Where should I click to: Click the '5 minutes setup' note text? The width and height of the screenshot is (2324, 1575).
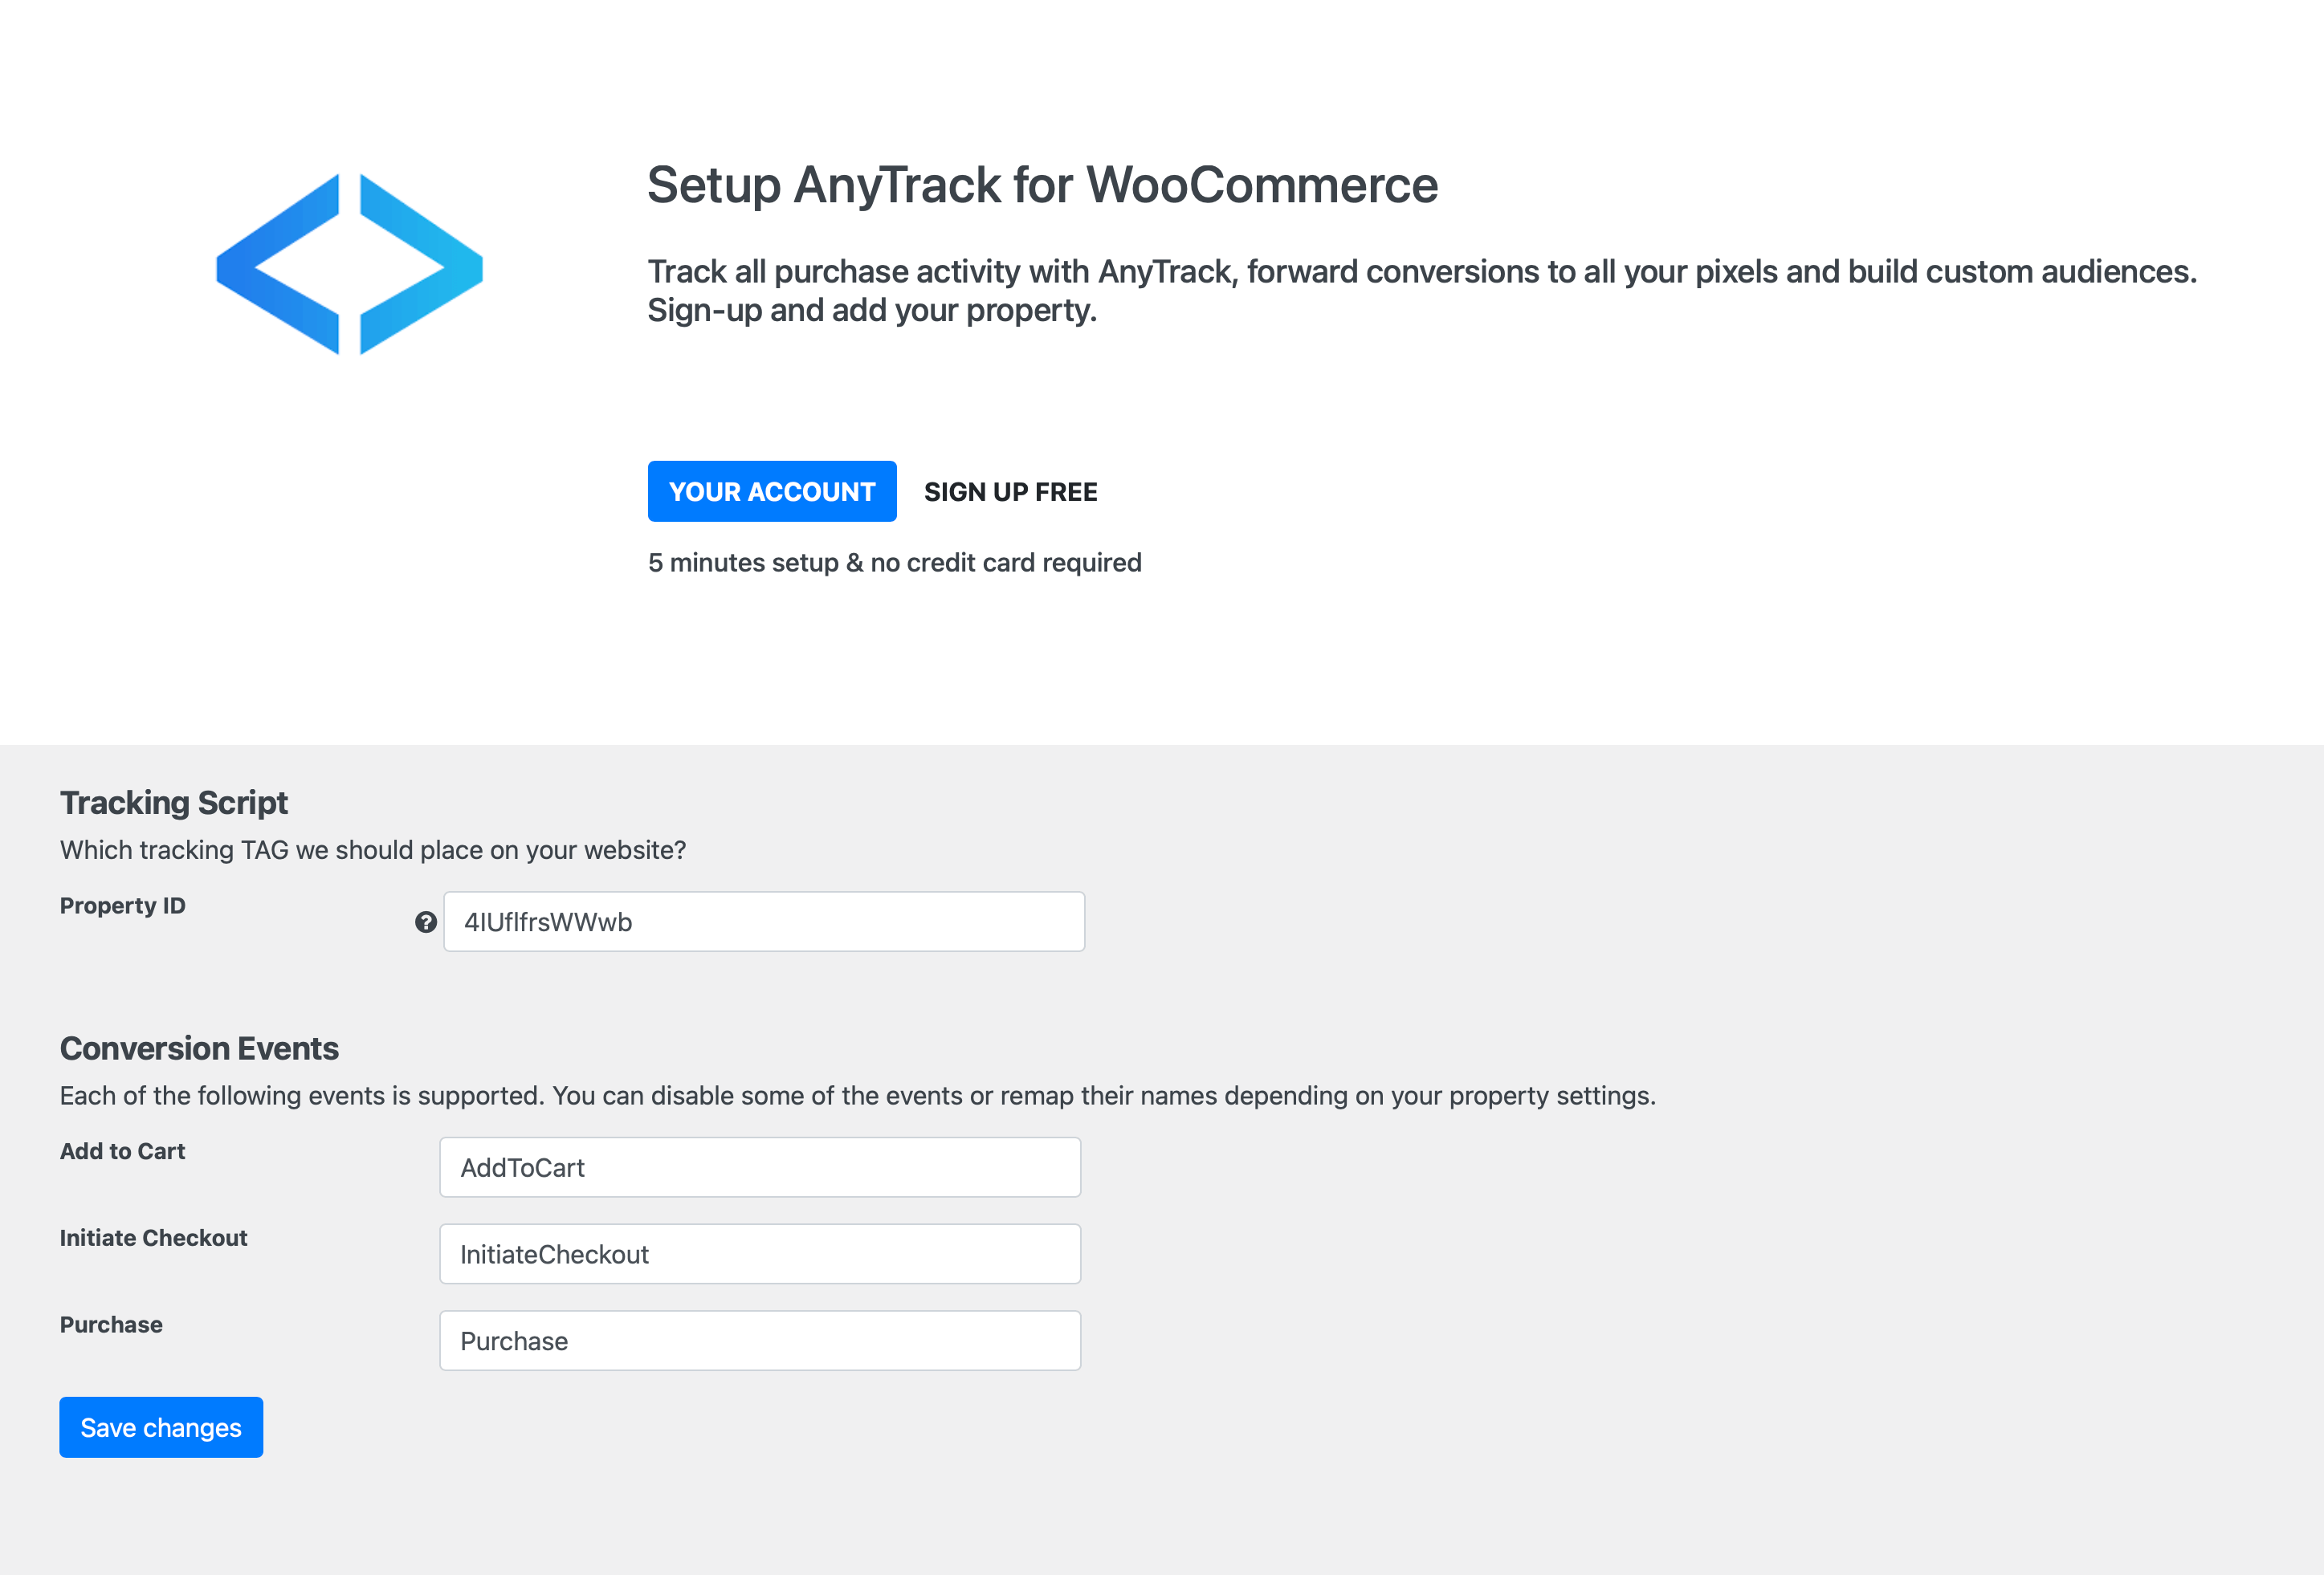894,563
